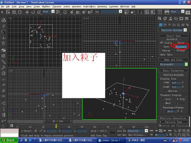Click the Mirror Selected Objects icon
Viewport: 191px width, 143px height.
(127, 12)
